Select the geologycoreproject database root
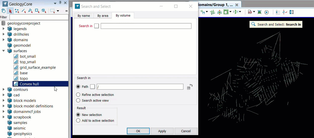314x138 pixels. (x=24, y=23)
